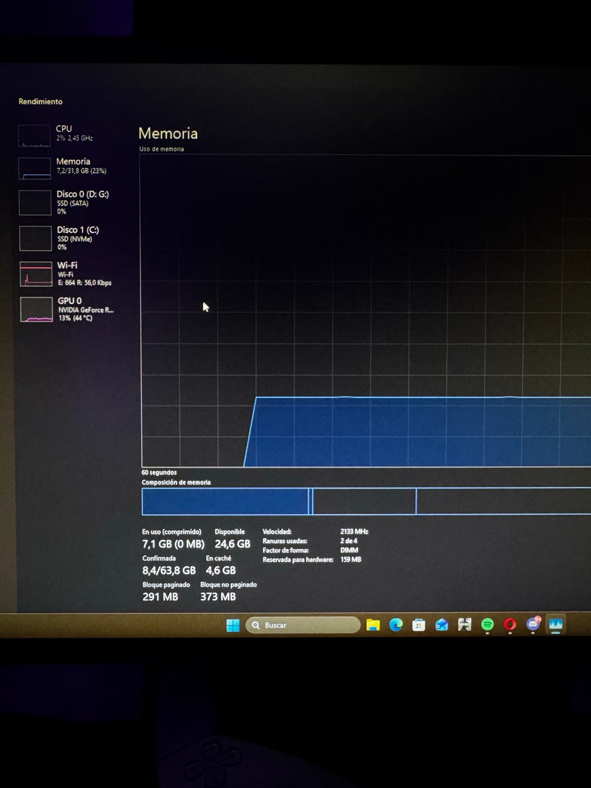This screenshot has width=591, height=788.
Task: Click the 'Disponible' label
Action: (230, 531)
